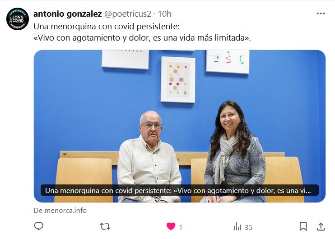Click the framed dotted artwork in card image
The height and width of the screenshot is (239, 335).
click(178, 80)
